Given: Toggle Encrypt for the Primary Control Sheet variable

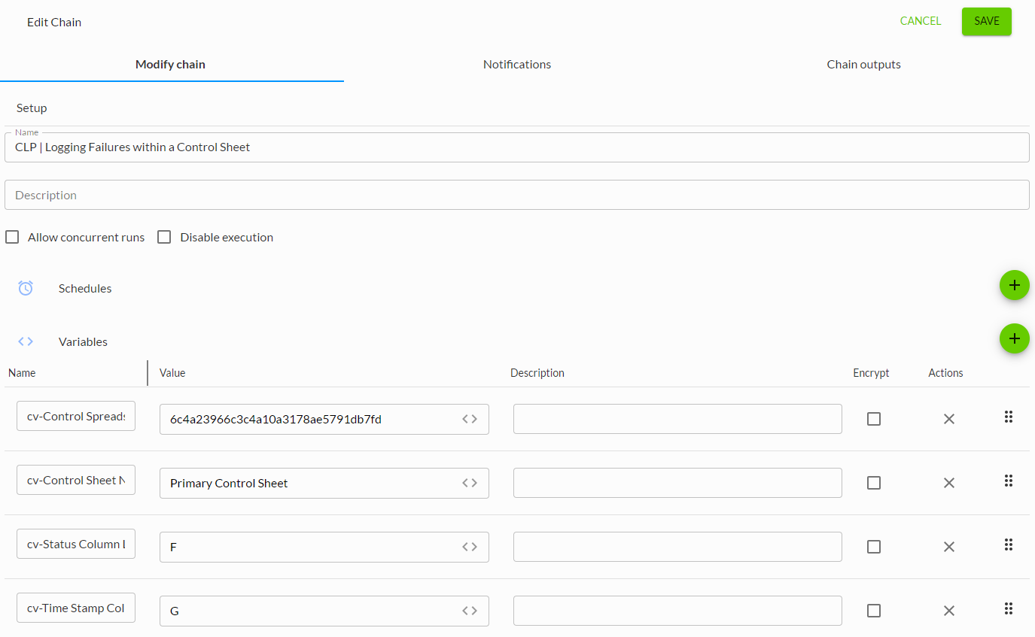Looking at the screenshot, I should pyautogui.click(x=873, y=483).
